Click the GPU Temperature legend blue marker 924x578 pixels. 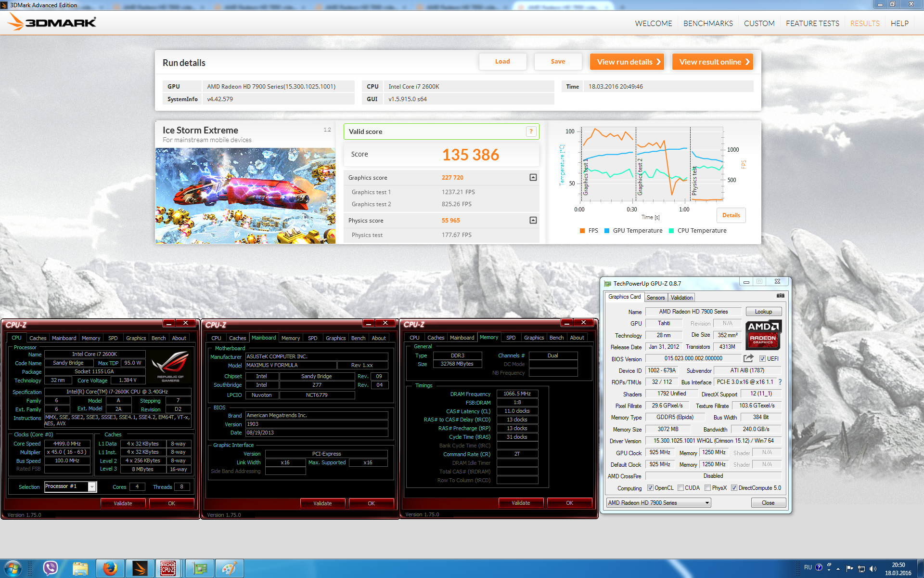pyautogui.click(x=607, y=231)
